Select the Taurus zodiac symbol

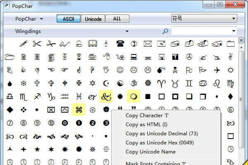click(x=175, y=83)
